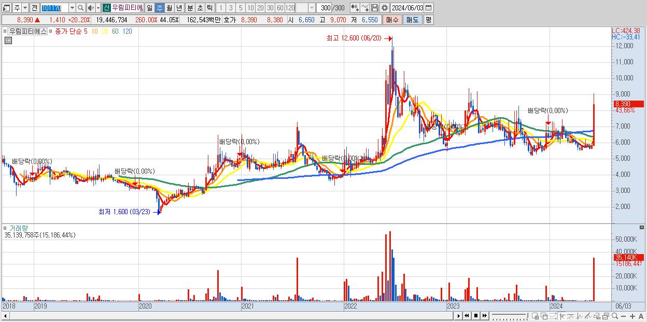
Task: Click play button in bottom playback controls
Action: point(458,316)
